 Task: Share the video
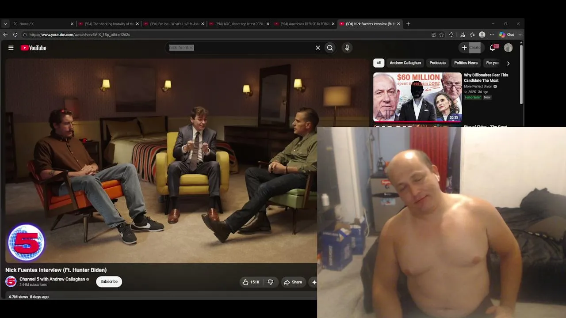[293, 282]
